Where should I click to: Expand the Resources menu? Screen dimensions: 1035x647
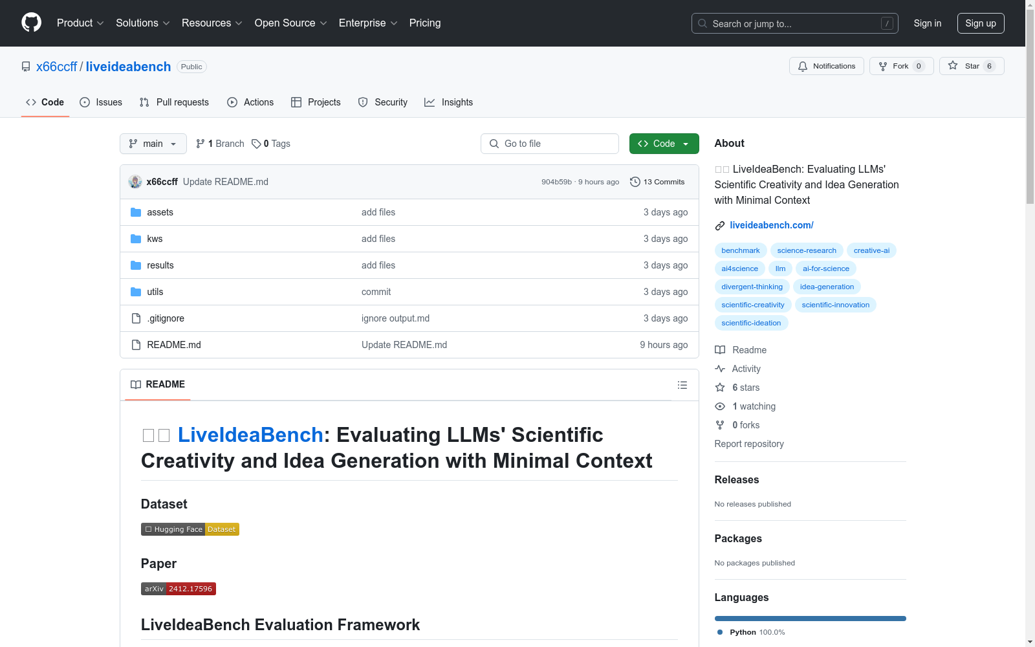coord(212,23)
